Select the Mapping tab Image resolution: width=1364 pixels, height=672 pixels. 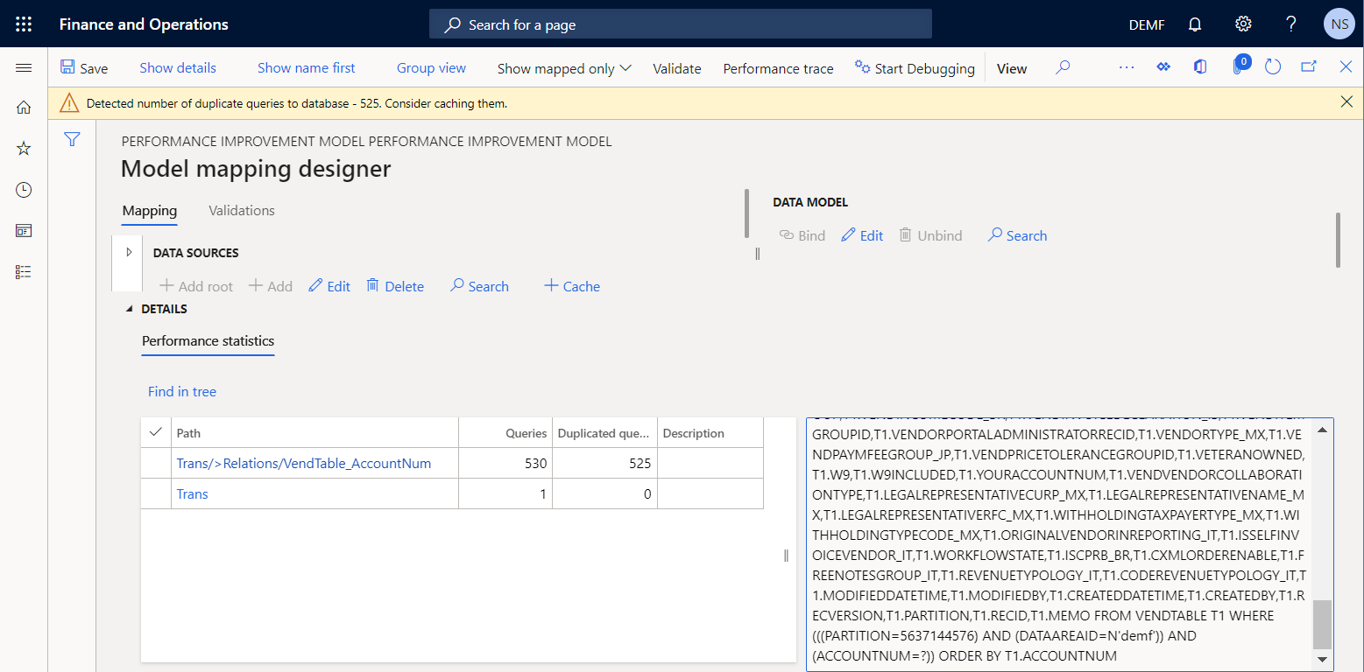click(x=150, y=210)
